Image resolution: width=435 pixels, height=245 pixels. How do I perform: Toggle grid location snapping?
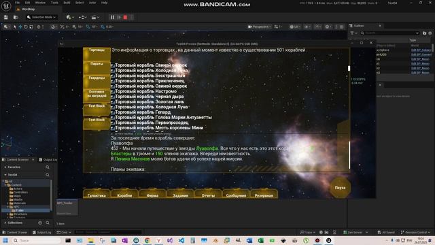pos(74,27)
